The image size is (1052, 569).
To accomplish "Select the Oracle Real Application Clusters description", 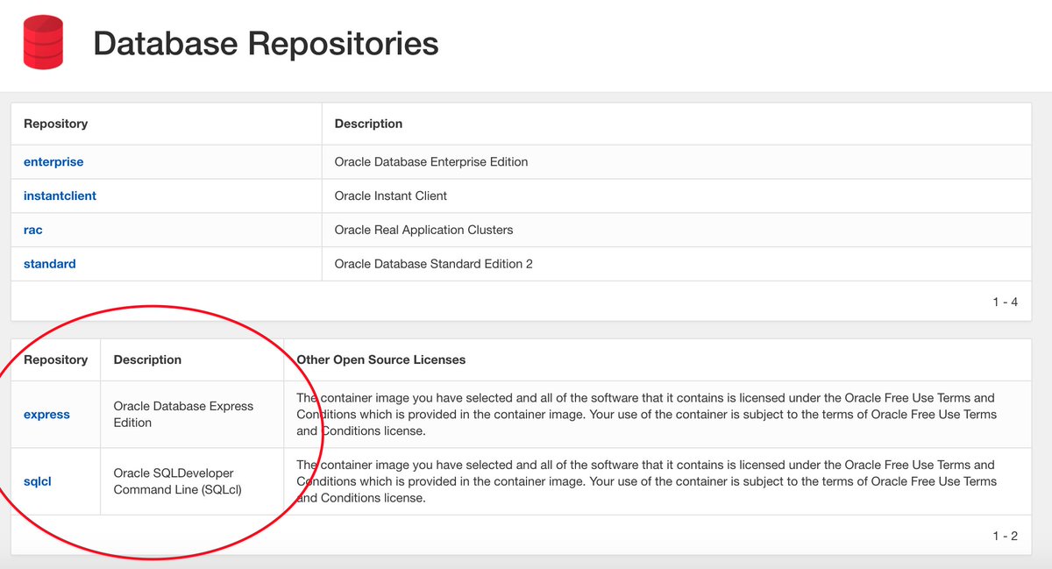I will tap(423, 230).
